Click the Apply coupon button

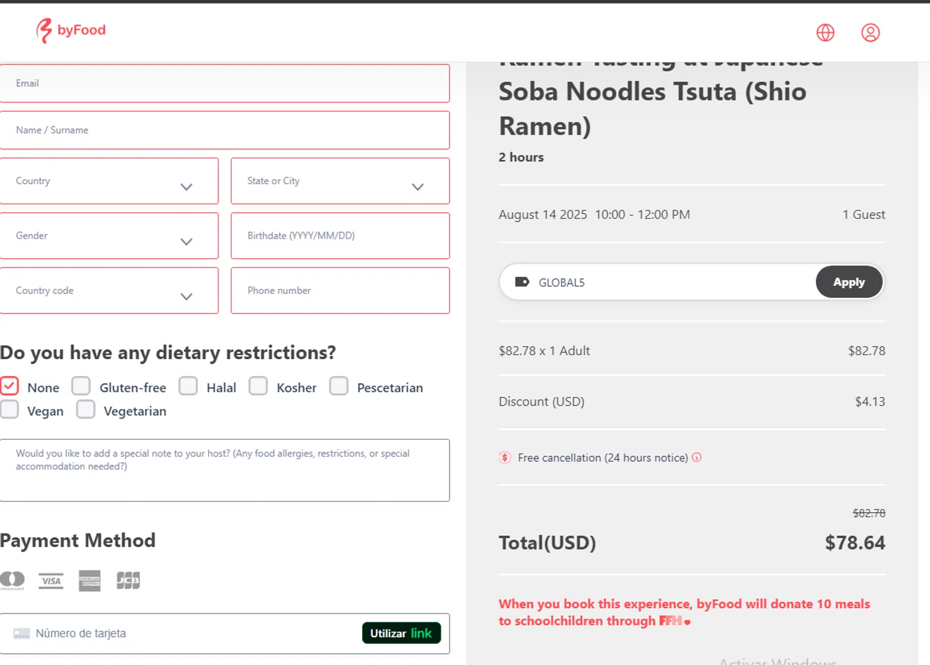pyautogui.click(x=849, y=282)
